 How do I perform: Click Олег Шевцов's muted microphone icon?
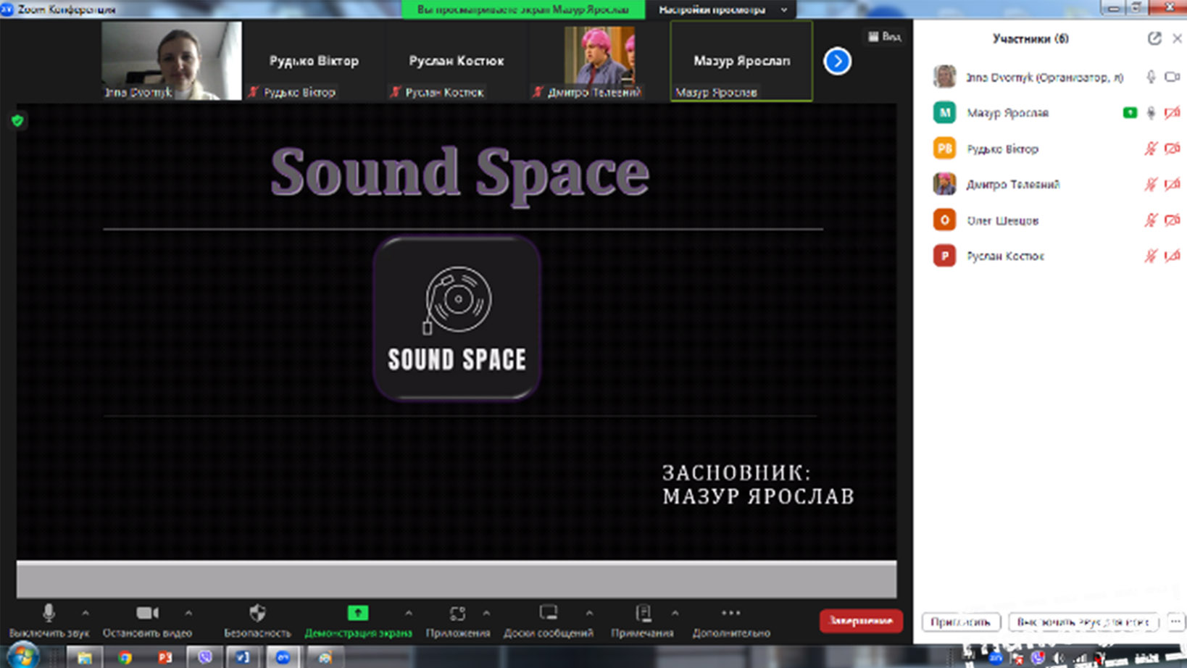[x=1151, y=220]
